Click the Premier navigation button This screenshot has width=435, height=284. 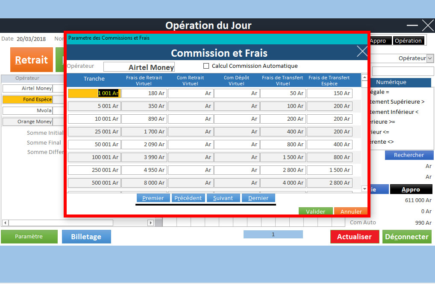pos(153,198)
